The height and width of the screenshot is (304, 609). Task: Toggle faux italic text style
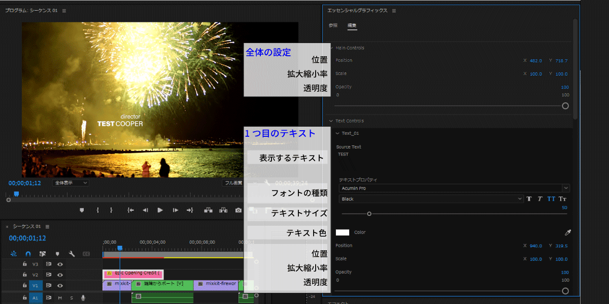[x=540, y=199]
